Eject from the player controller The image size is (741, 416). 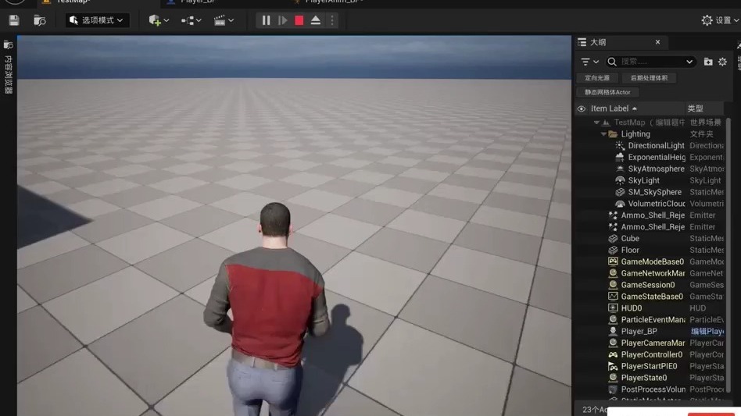316,20
